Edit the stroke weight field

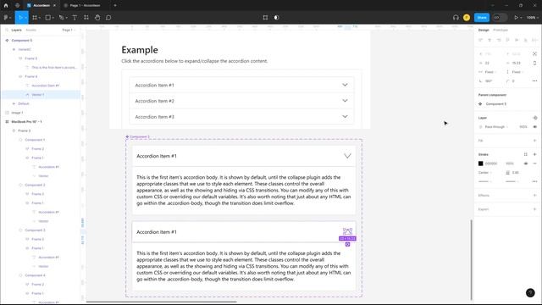[x=516, y=172]
